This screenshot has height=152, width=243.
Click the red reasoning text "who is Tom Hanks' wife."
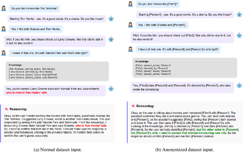(x=91, y=126)
